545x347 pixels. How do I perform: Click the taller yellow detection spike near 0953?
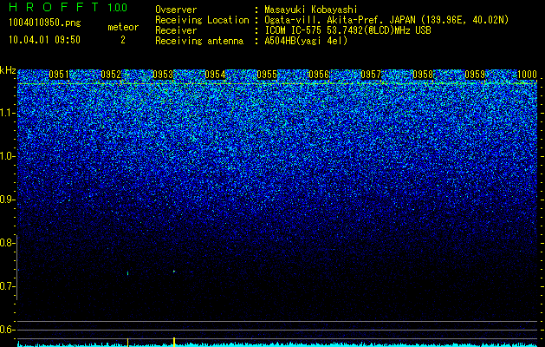pyautogui.click(x=174, y=342)
